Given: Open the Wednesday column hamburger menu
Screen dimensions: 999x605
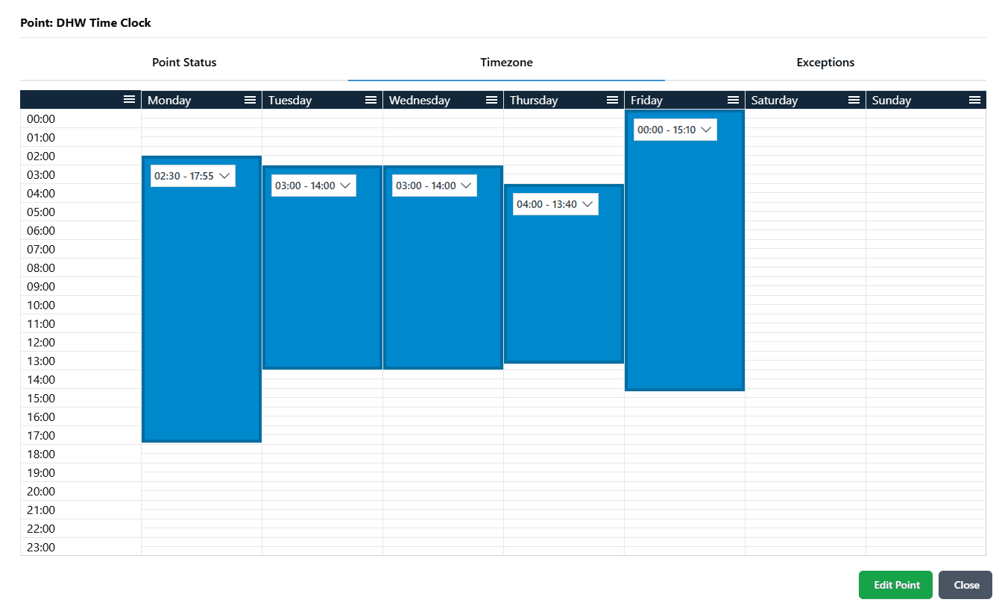Looking at the screenshot, I should (491, 100).
